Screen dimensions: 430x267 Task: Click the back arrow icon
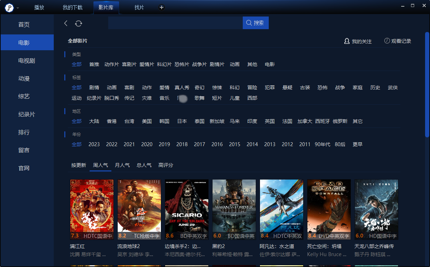(66, 23)
